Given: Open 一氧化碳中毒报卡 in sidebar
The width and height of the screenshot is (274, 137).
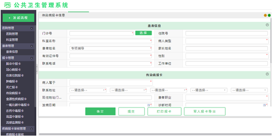Looking at the screenshot, I should [x=18, y=105].
